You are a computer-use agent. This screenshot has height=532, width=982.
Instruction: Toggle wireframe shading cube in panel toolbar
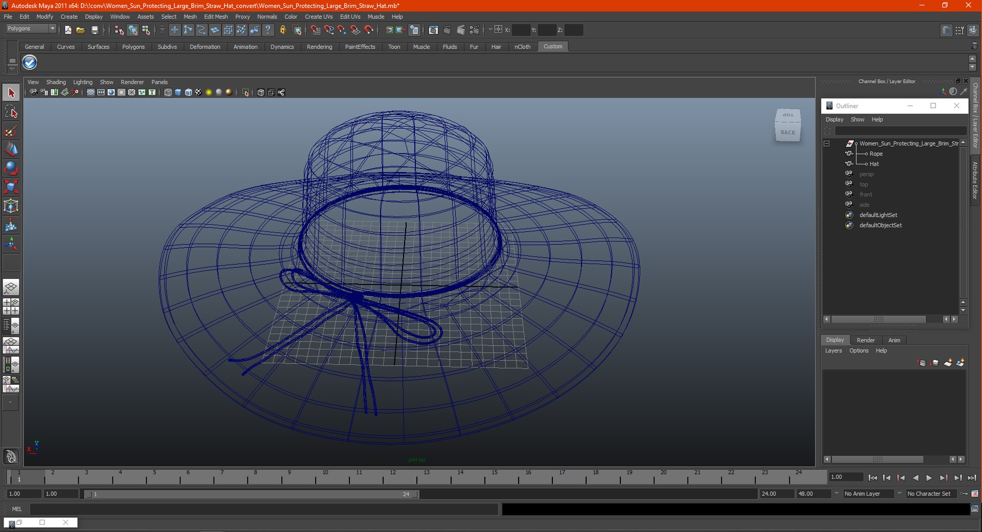168,93
